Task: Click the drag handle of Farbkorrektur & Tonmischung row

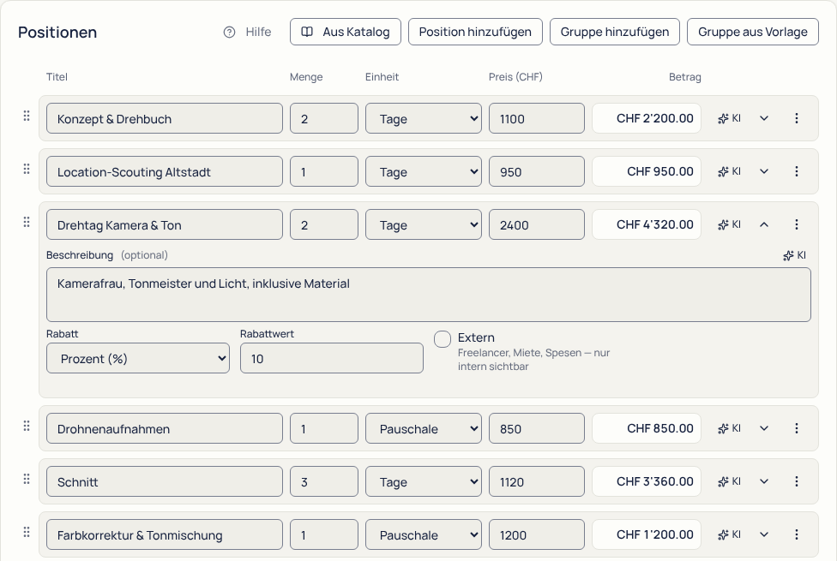Action: (x=27, y=532)
